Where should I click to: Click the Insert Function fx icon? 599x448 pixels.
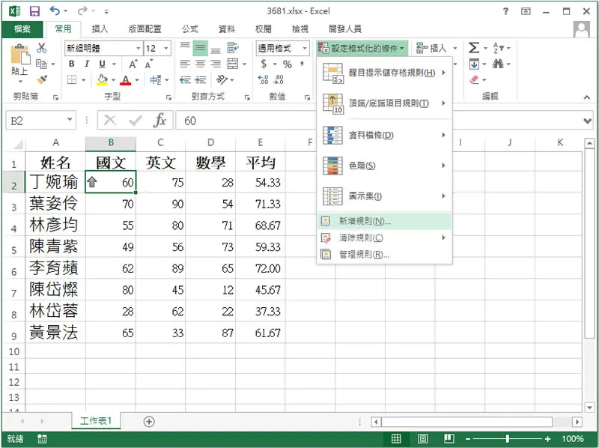click(159, 121)
